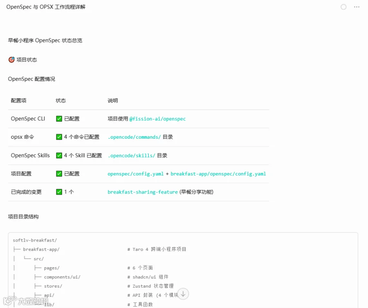Click components/ui/ entry in directory tree
Screen dimensions: 368x308
coord(62,277)
